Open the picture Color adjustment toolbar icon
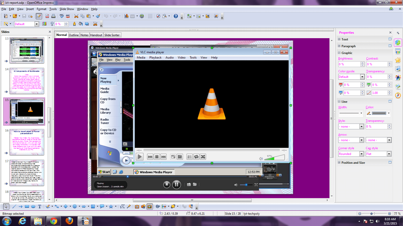 click(x=44, y=24)
